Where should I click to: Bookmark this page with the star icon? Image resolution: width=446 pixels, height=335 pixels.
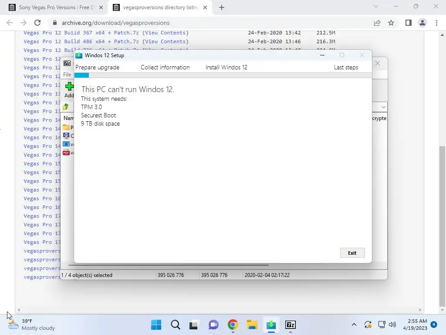pyautogui.click(x=391, y=23)
